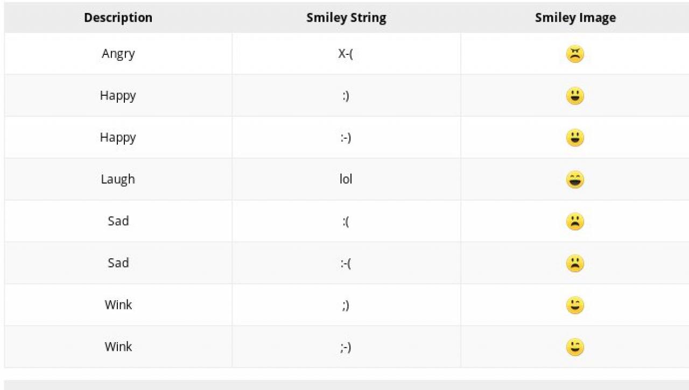
Task: Click the "X-(" smiley string text
Action: [x=346, y=54]
